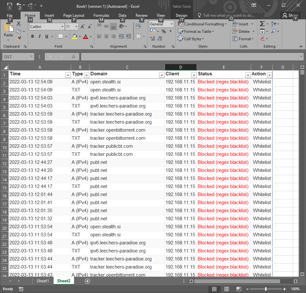Viewport: 306px width, 293px height.
Task: Set Align Right for cell text
Action: 113,36
